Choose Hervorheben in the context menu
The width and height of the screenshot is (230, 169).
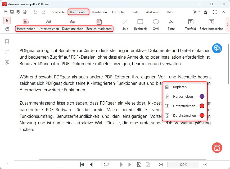(x=185, y=96)
